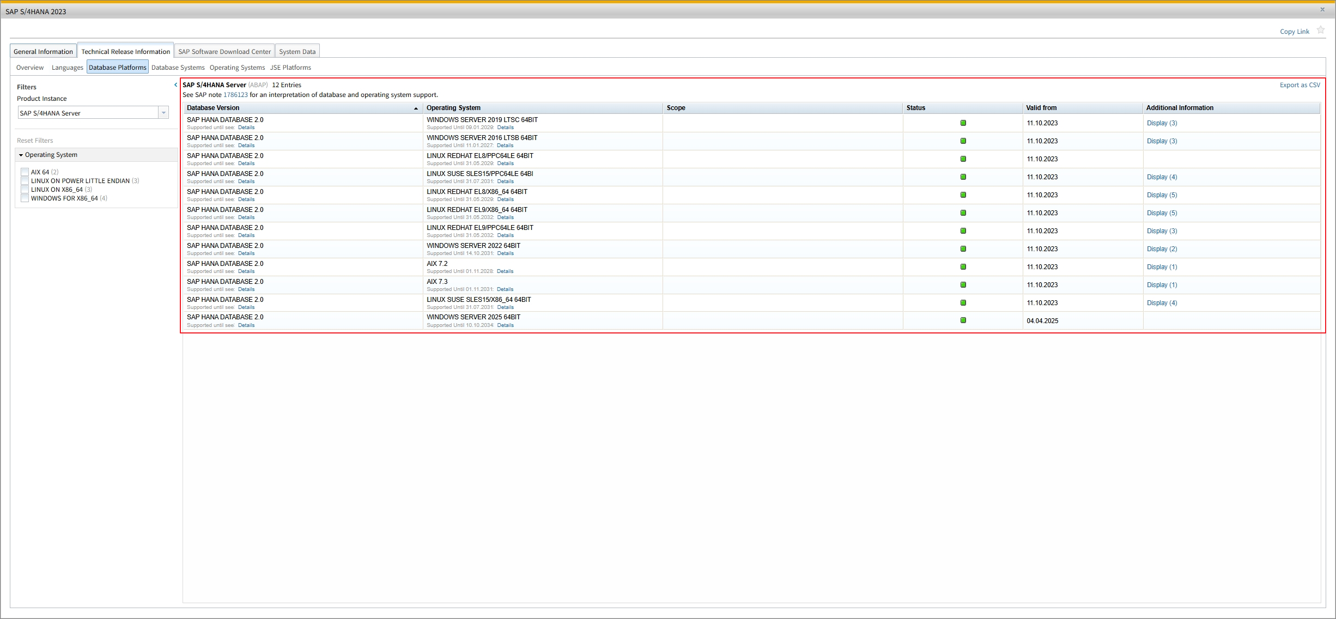
Task: Open Display (1) for AIX 7.3 row
Action: (x=1162, y=285)
